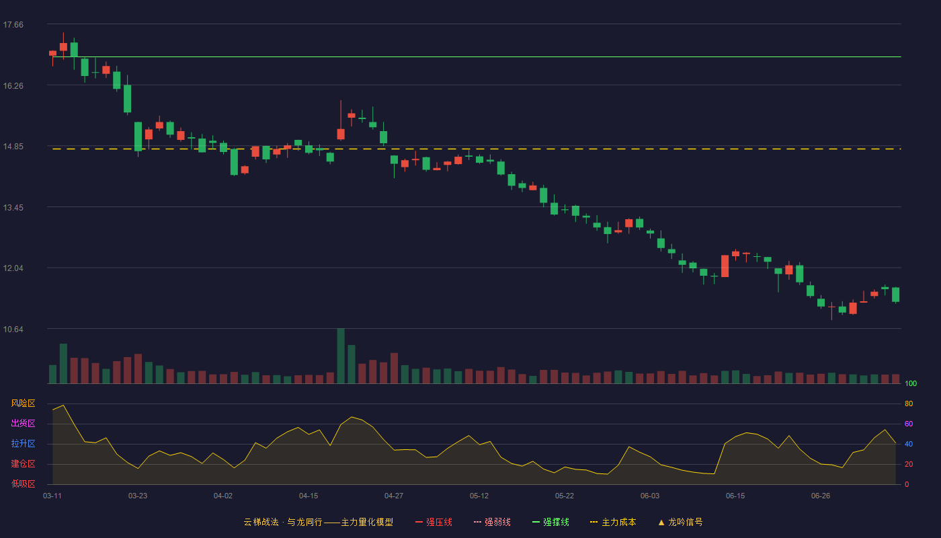This screenshot has width=941, height=538.
Task: Click the 06-03 date label
Action: click(650, 496)
